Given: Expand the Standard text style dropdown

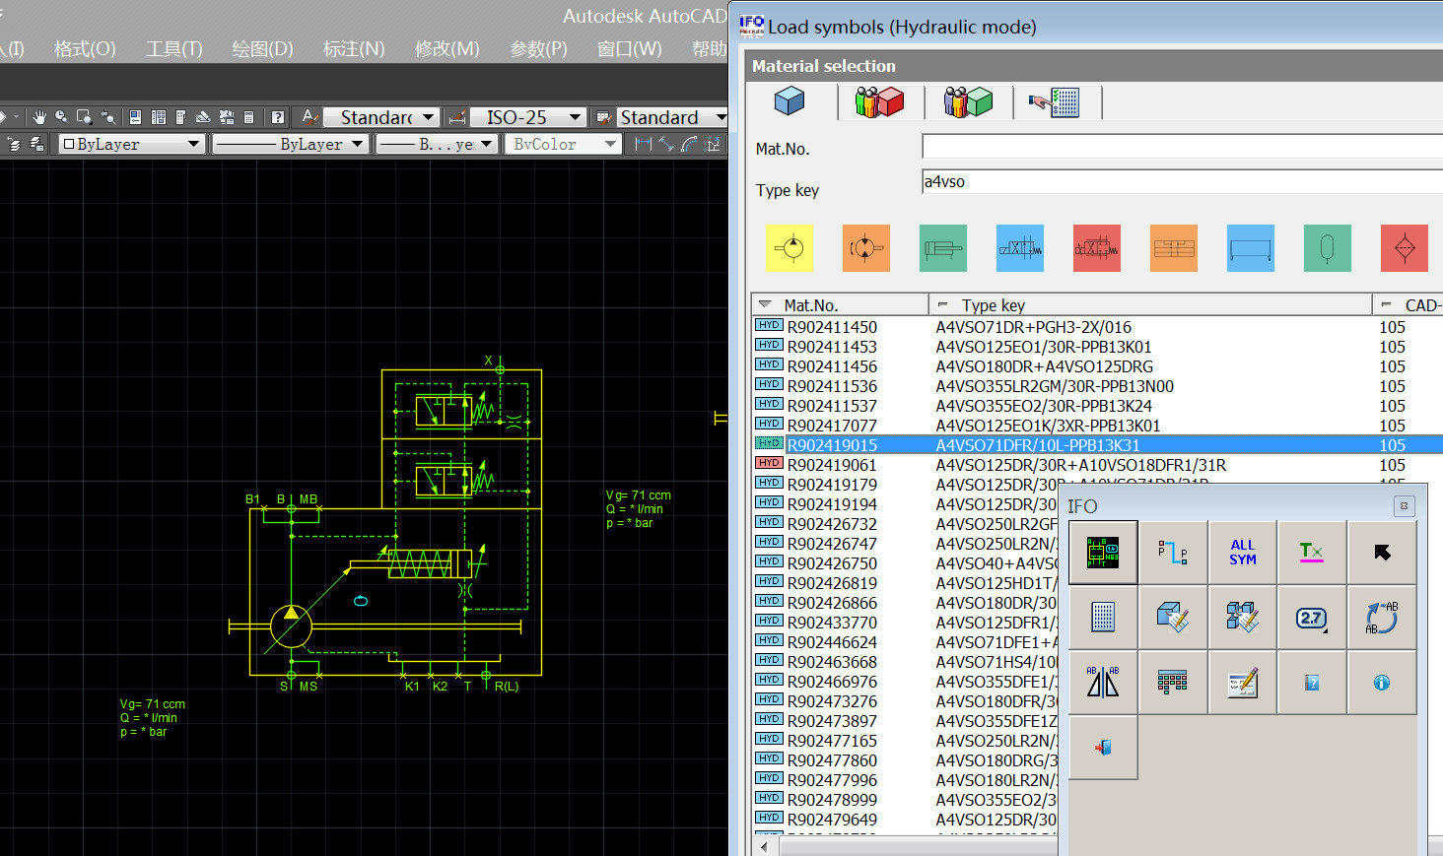Looking at the screenshot, I should click(x=429, y=117).
